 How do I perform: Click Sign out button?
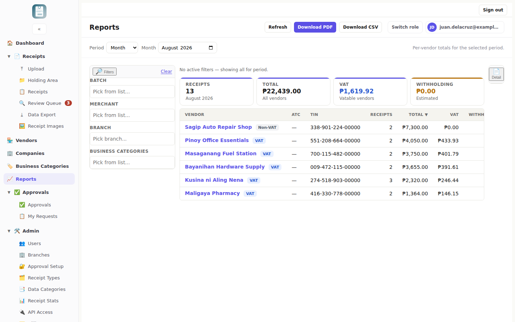(493, 10)
